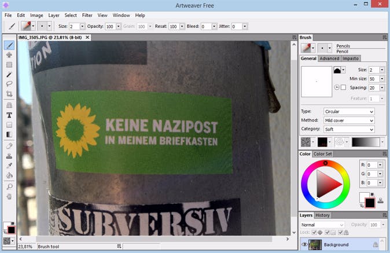Screen dimensions: 390x253
Task: Open the Layers panel options menu icon
Action: (x=385, y=215)
